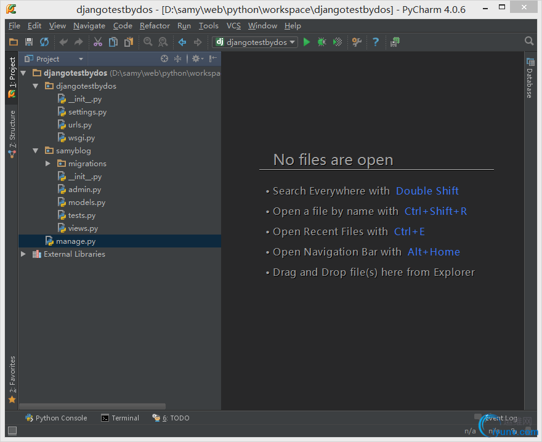Viewport: 542px width, 442px height.
Task: Collapse the root djangotestbydos project node
Action: pos(23,73)
